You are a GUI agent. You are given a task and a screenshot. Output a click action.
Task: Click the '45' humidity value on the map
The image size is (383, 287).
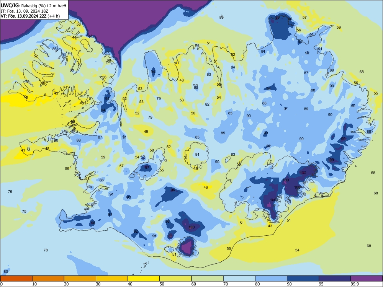[x=43, y=83]
